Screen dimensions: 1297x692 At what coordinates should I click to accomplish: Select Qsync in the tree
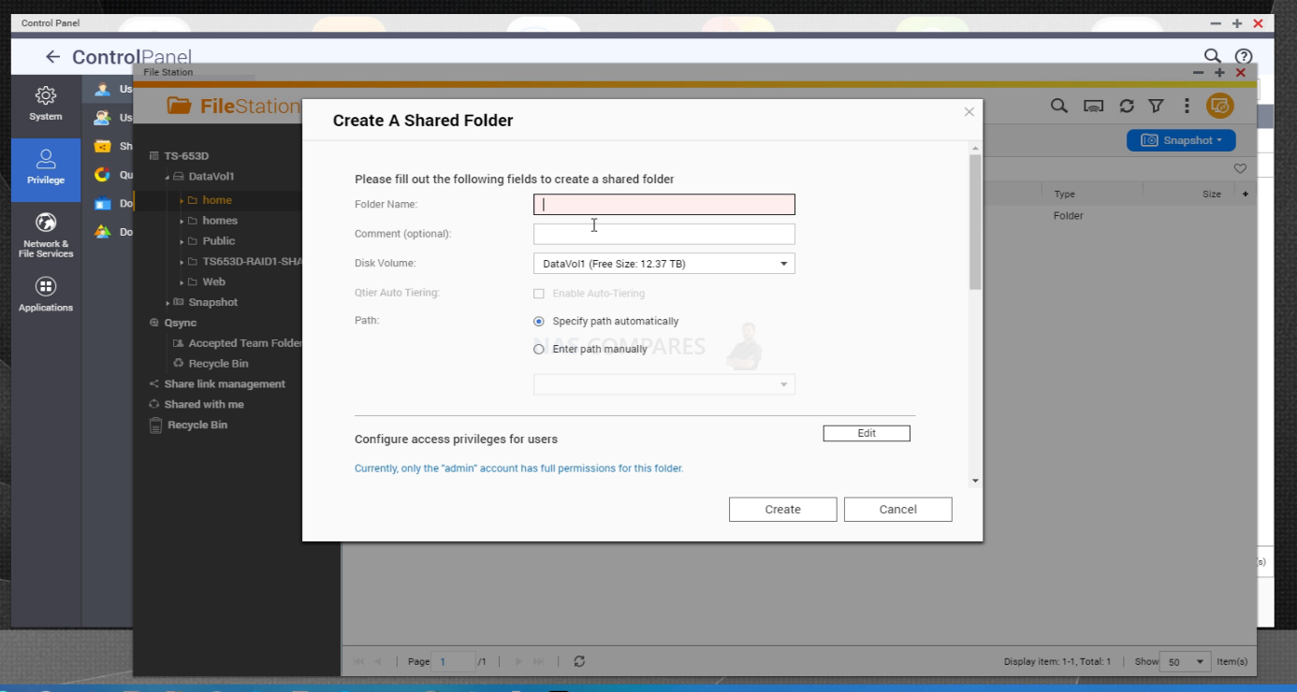tap(180, 323)
